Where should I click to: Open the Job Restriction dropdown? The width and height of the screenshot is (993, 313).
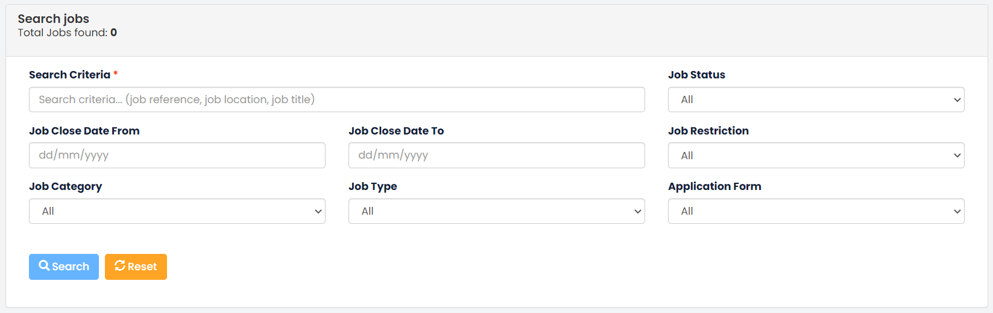point(816,156)
